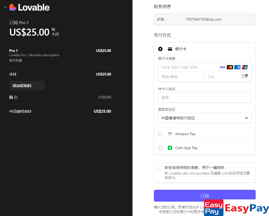The image size is (269, 216).
Task: Click the Lovable brand name text
Action: pos(34,7)
